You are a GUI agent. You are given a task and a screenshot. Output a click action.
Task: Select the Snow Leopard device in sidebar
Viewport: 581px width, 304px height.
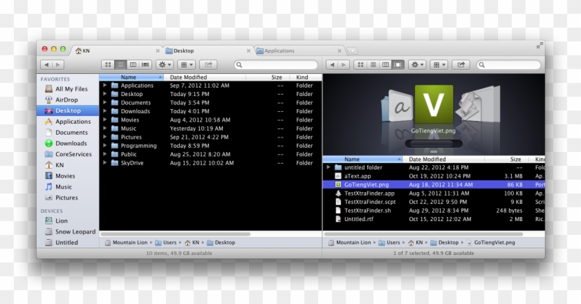[x=75, y=231]
